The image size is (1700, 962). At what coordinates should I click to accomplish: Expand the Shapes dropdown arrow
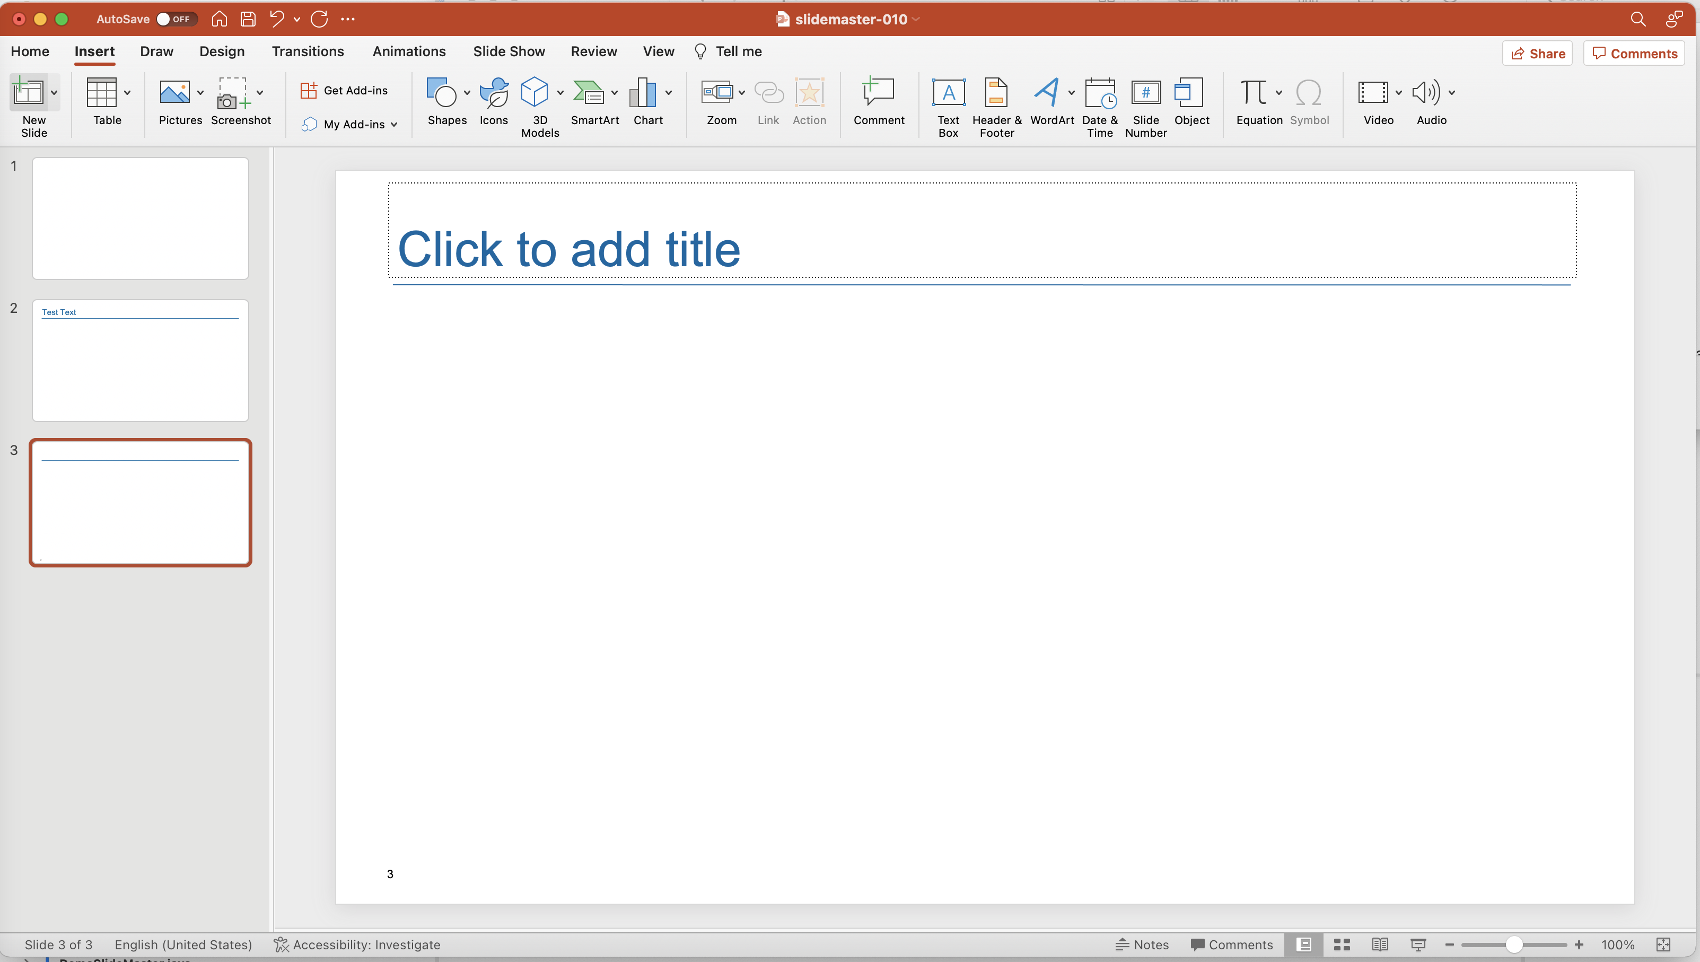click(x=467, y=92)
